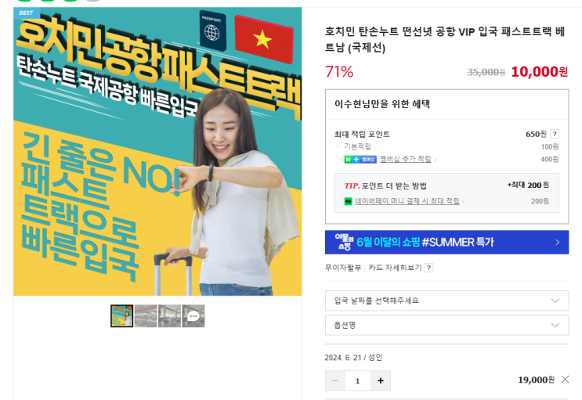Click the N+ membership badge icon

pyautogui.click(x=360, y=160)
